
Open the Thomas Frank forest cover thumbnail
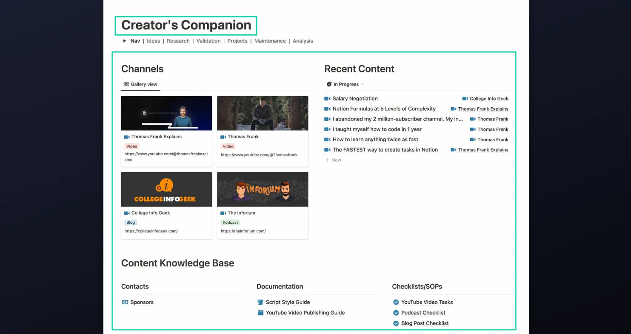pyautogui.click(x=263, y=113)
